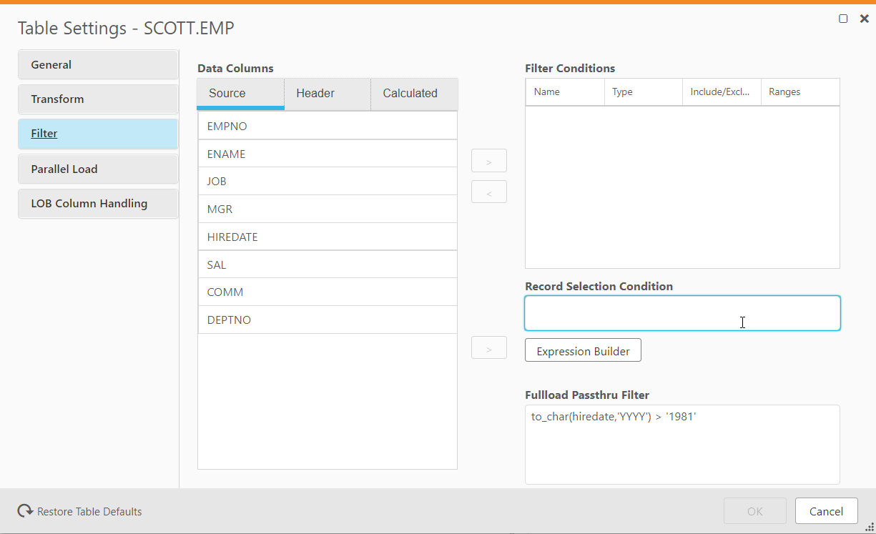Click the Restore Table Defaults icon
Screen dimensions: 876x534
(26, 511)
